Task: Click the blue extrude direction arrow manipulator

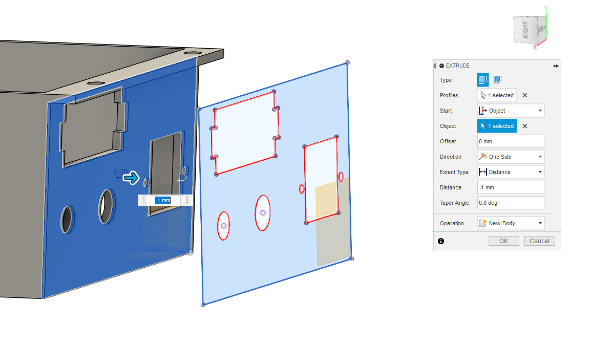Action: click(x=131, y=178)
